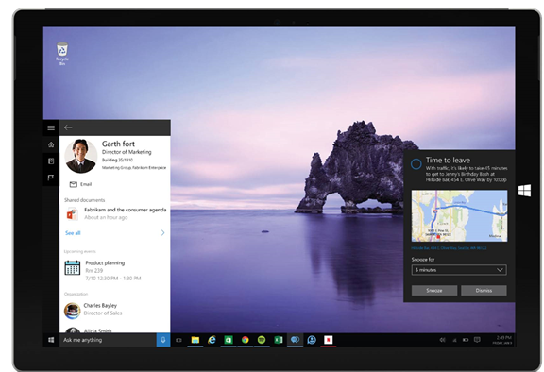The image size is (544, 372).
Task: Click the taskbar clock showing 2:49 PM
Action: (501, 340)
